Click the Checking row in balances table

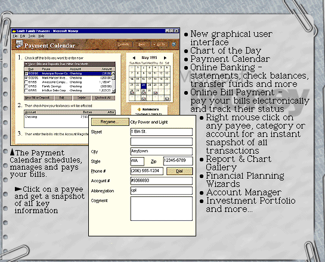(x=56, y=117)
